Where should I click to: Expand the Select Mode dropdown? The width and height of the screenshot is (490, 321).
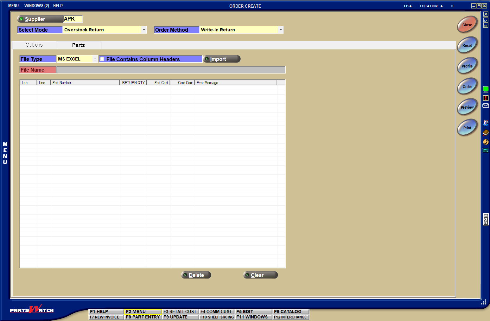[144, 30]
